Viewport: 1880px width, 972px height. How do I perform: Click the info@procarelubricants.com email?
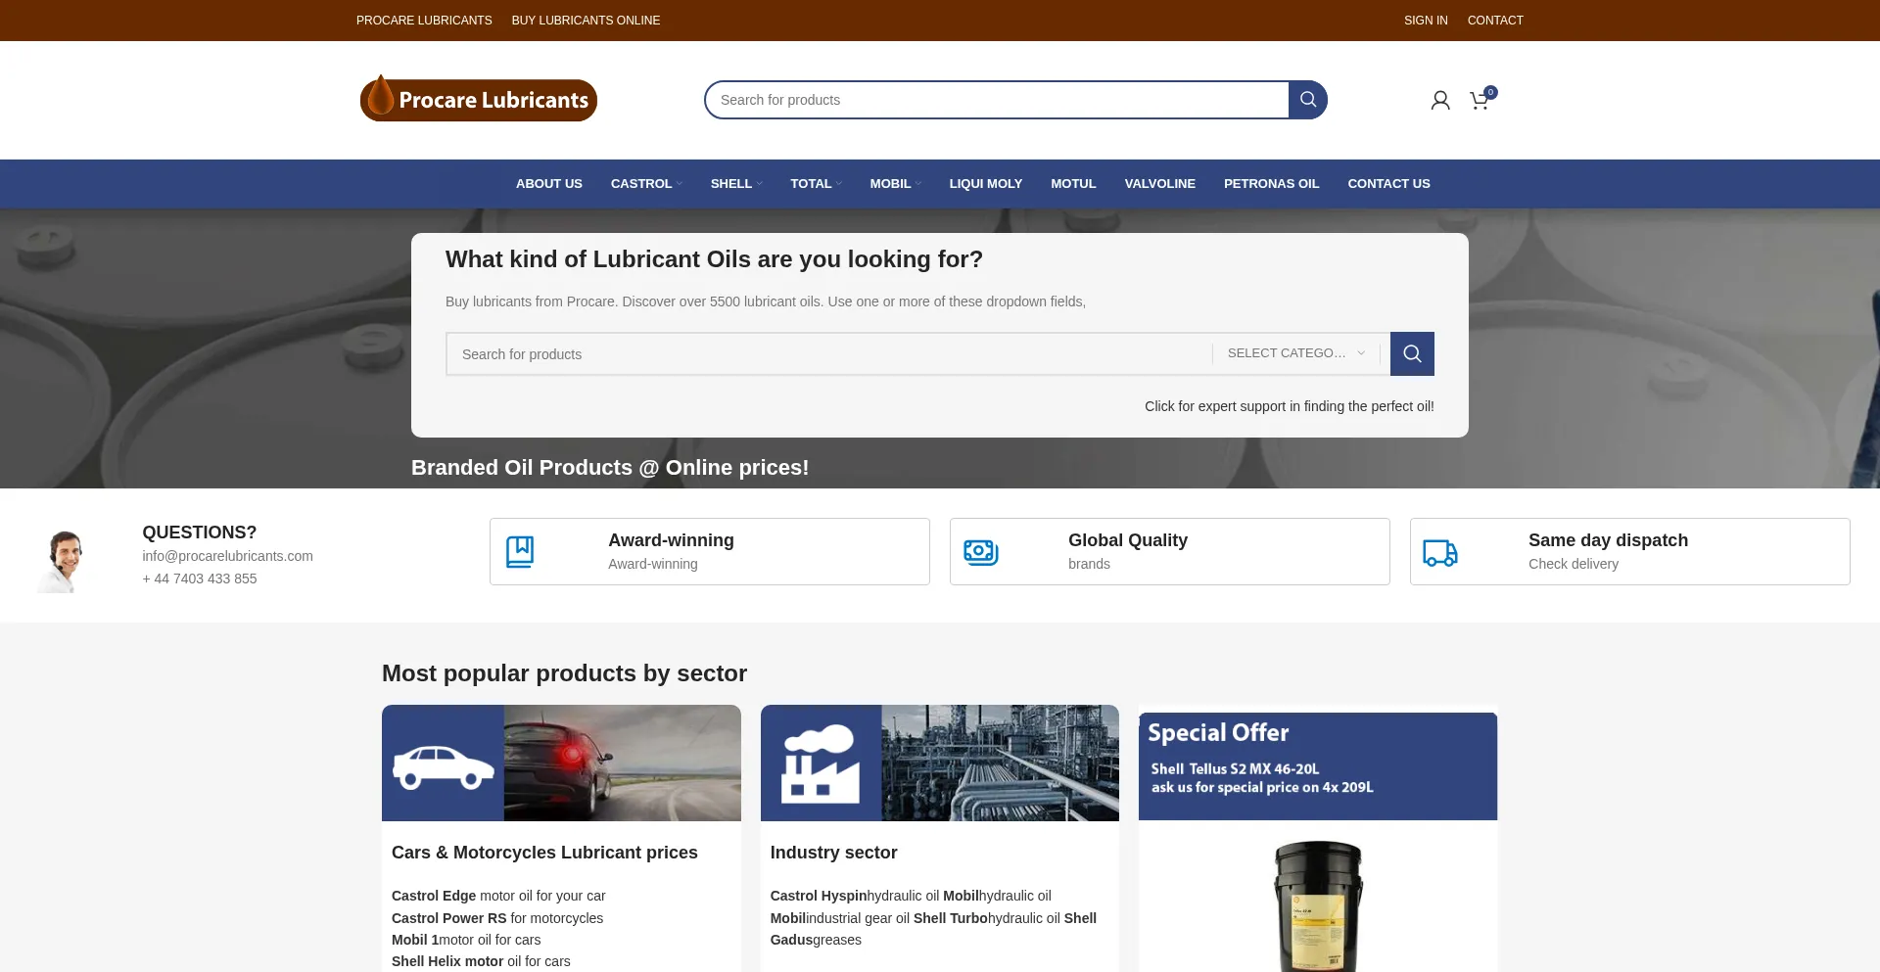tap(227, 556)
